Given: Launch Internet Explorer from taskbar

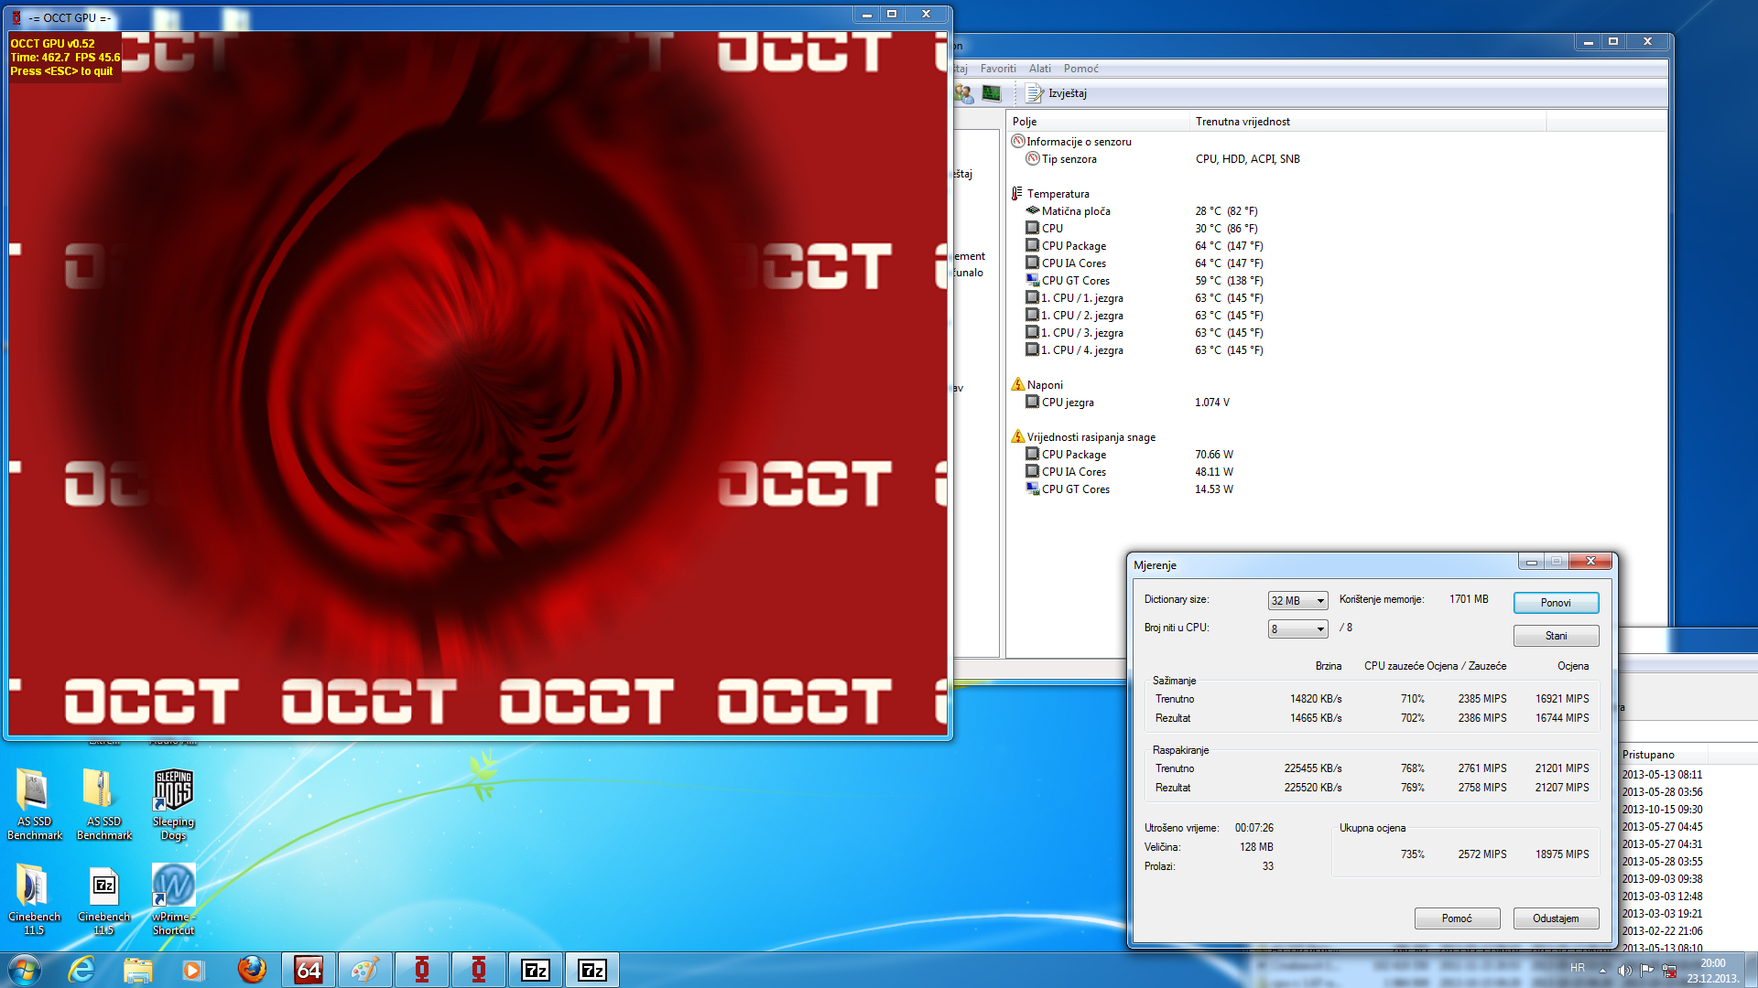Looking at the screenshot, I should (x=82, y=970).
